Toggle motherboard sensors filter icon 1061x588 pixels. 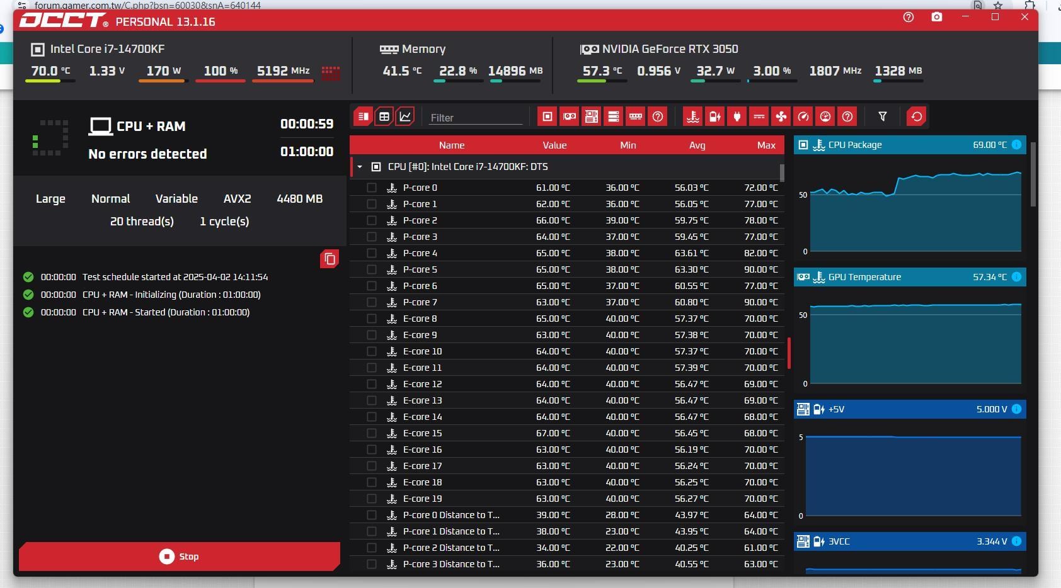coord(591,116)
